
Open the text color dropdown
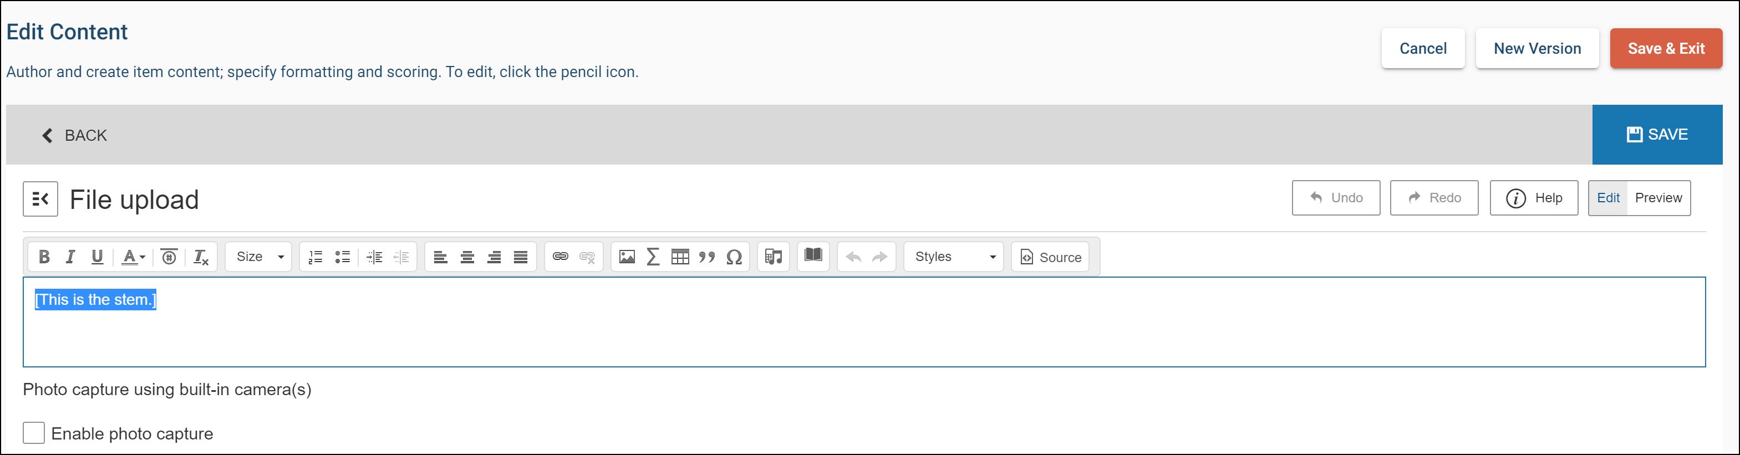[x=133, y=257]
